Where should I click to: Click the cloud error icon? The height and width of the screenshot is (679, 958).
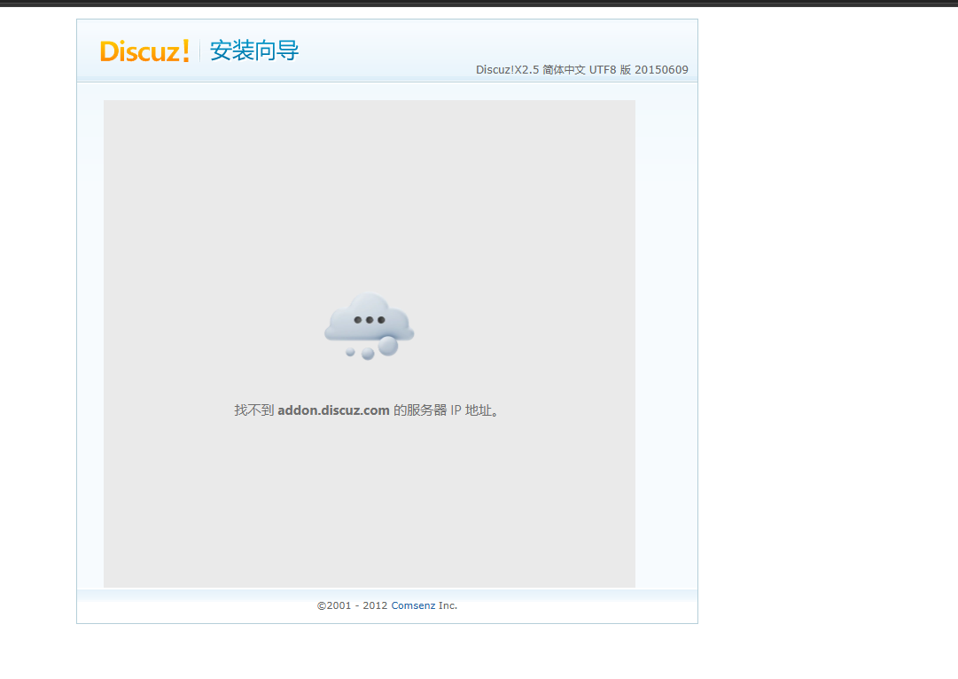(369, 326)
